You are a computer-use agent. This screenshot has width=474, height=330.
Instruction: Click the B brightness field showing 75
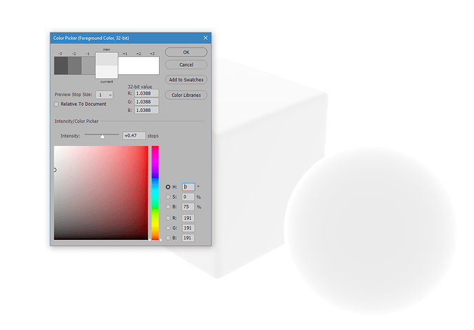point(188,207)
